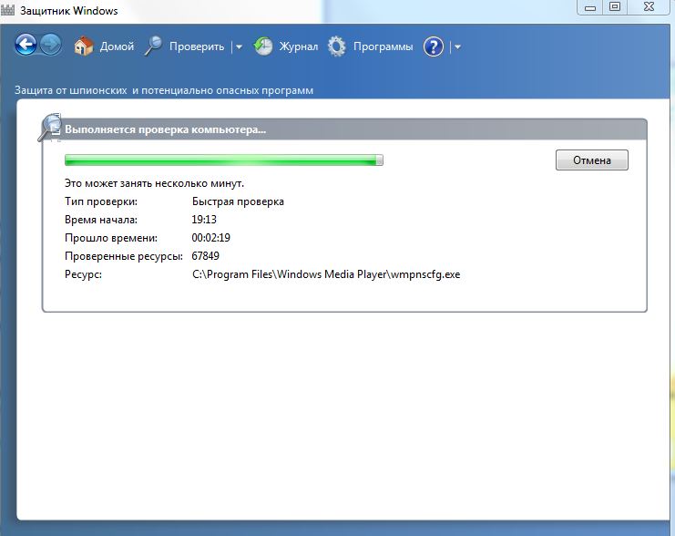This screenshot has width=675, height=536.
Task: Click the Защита от шпионских программ heading
Action: tap(164, 90)
